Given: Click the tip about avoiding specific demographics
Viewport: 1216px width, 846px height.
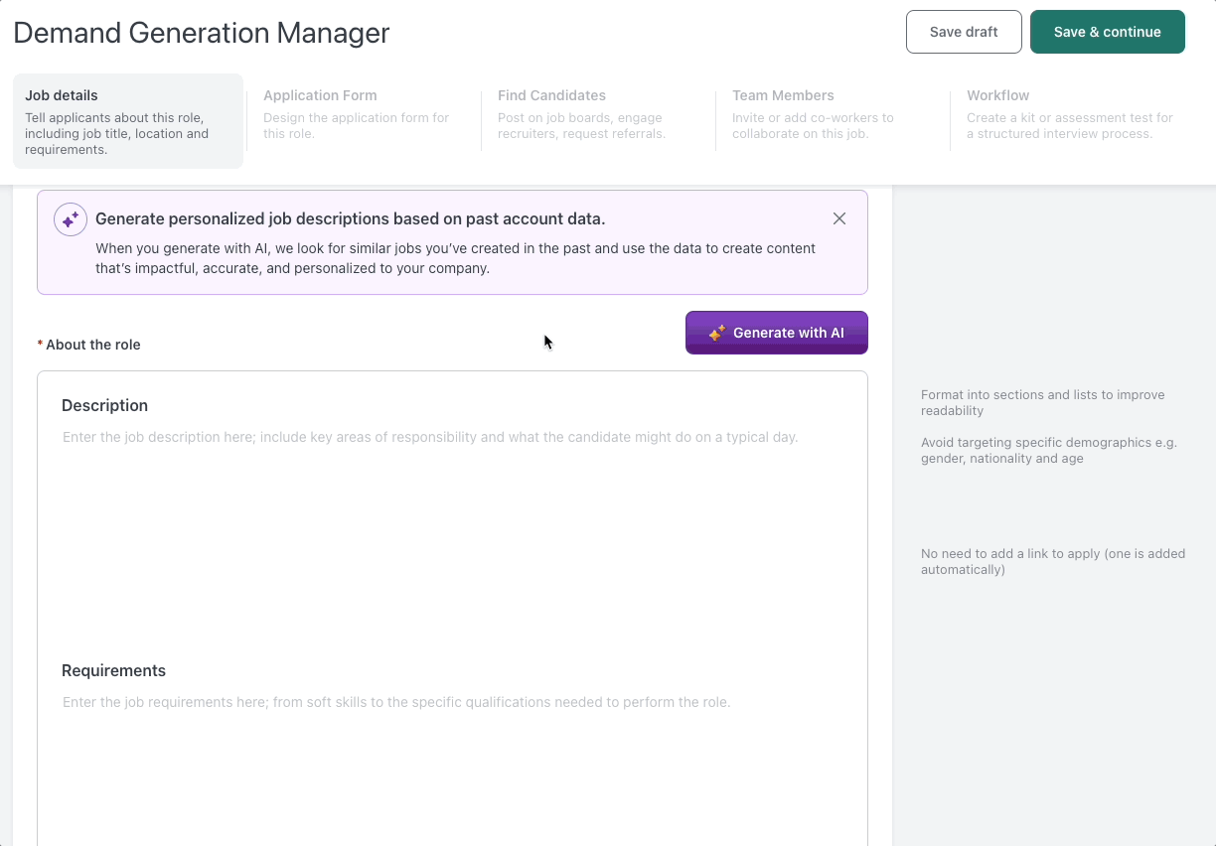Looking at the screenshot, I should (x=1048, y=450).
